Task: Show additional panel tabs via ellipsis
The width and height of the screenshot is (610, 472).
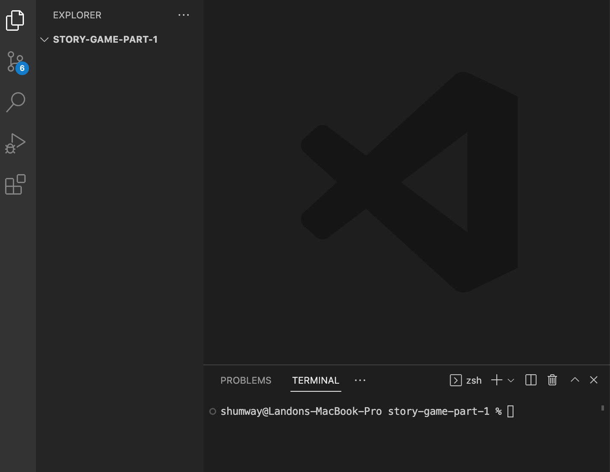Action: click(360, 380)
